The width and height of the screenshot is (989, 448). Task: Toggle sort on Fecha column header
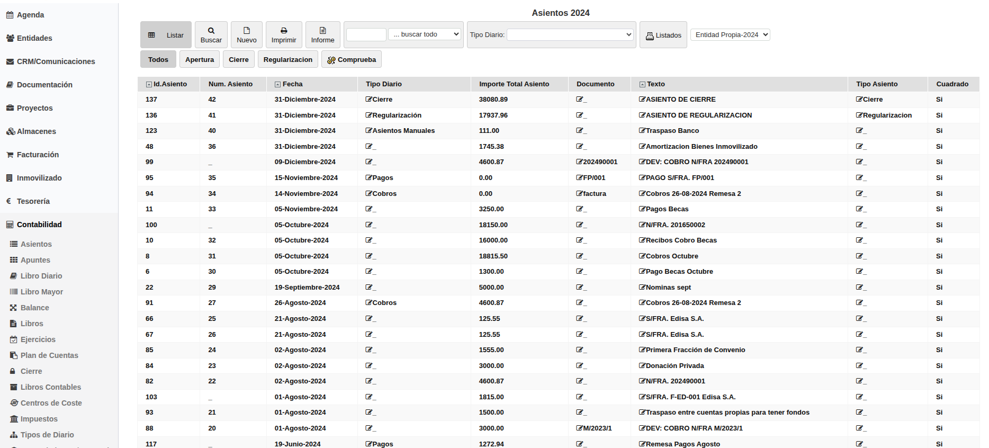[x=277, y=85]
